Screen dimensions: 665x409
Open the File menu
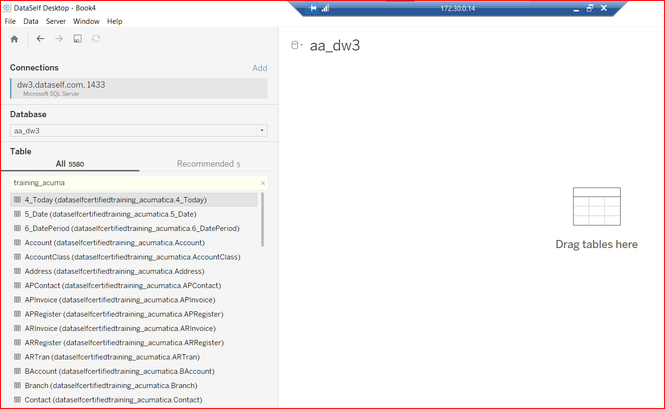point(10,21)
